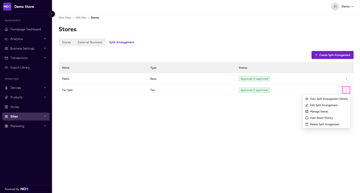Click the sidebar collapse arrow button
The image size is (360, 193).
coord(52,14)
